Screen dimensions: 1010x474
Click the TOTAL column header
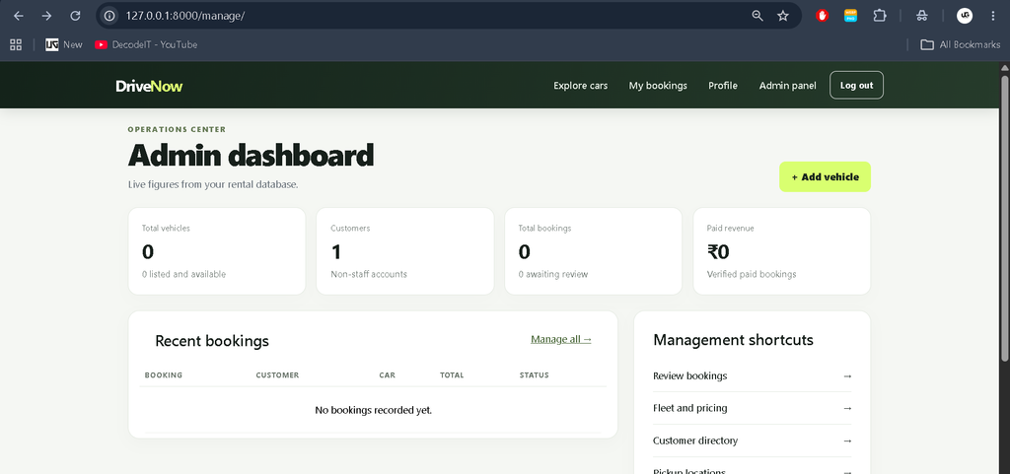(x=452, y=374)
